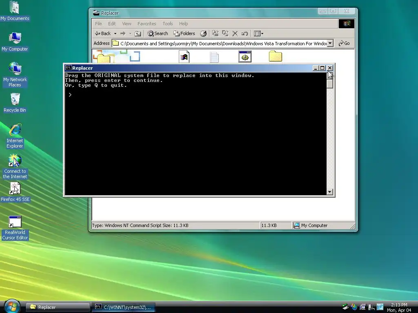Open the Help menu in Explorer
418x313 pixels.
coord(183,24)
